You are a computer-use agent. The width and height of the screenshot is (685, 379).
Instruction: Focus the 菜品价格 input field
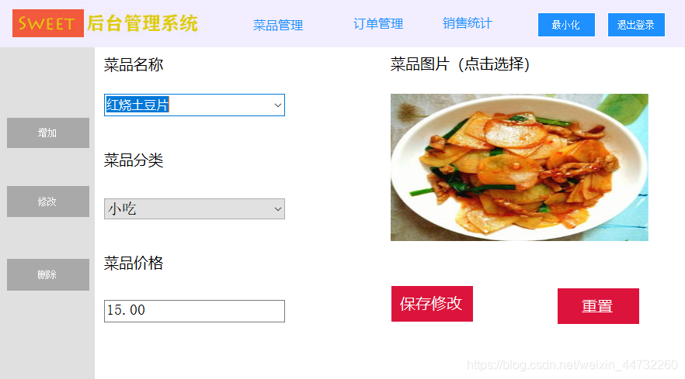pyautogui.click(x=194, y=311)
